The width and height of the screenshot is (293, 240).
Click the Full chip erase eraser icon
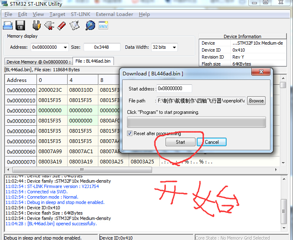pos(61,25)
